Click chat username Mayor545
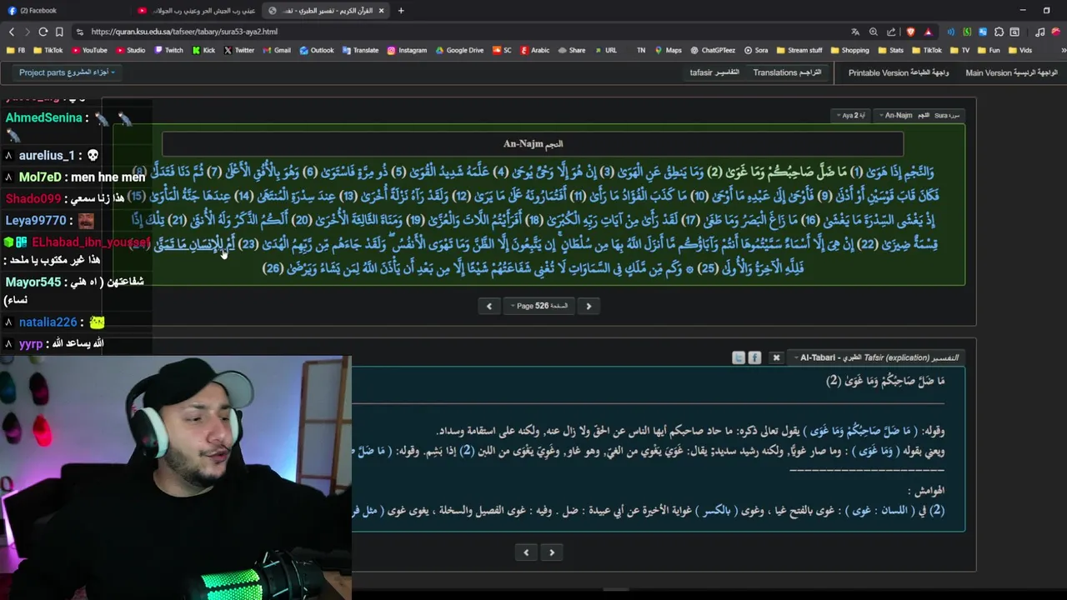The width and height of the screenshot is (1067, 600). (x=33, y=282)
